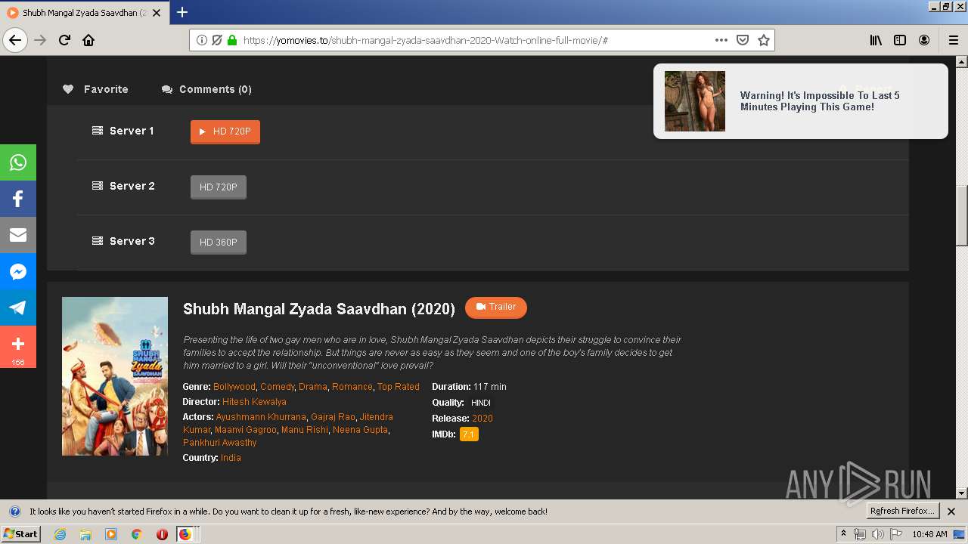
Task: Click IMDb 7.1 rating badge
Action: coord(469,434)
